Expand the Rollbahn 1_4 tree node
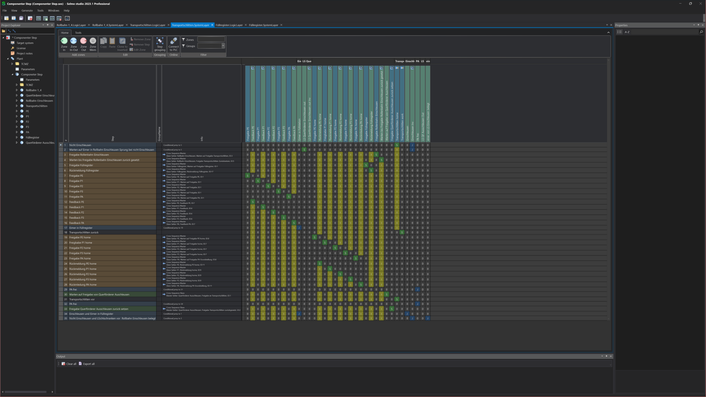 click(17, 90)
